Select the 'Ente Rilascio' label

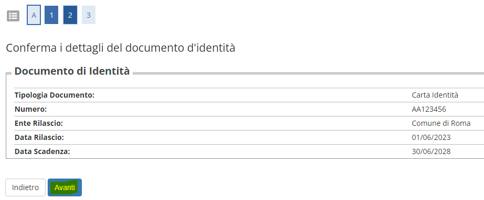[39, 124]
